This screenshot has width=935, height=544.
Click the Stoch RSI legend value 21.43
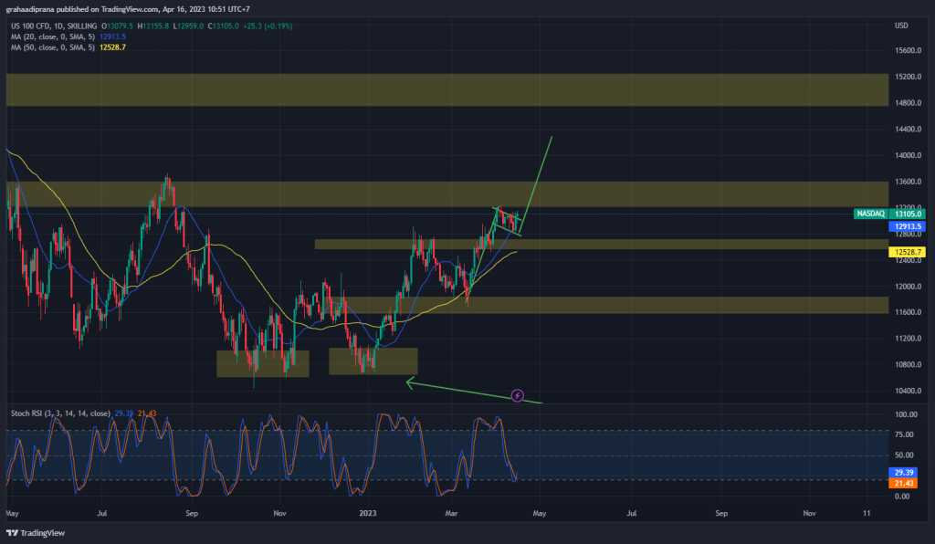click(147, 413)
